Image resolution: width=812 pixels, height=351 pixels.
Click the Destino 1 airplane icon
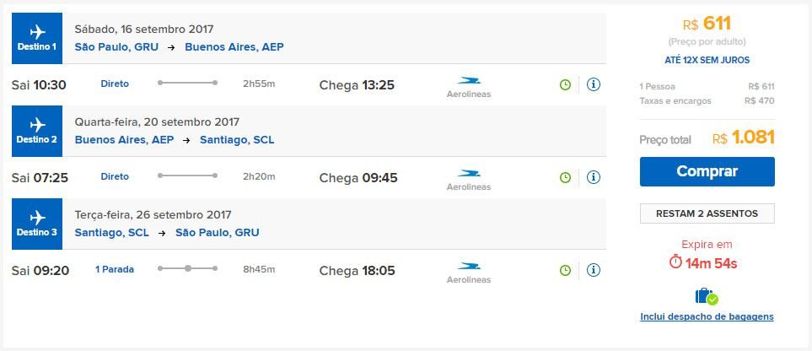pos(37,32)
